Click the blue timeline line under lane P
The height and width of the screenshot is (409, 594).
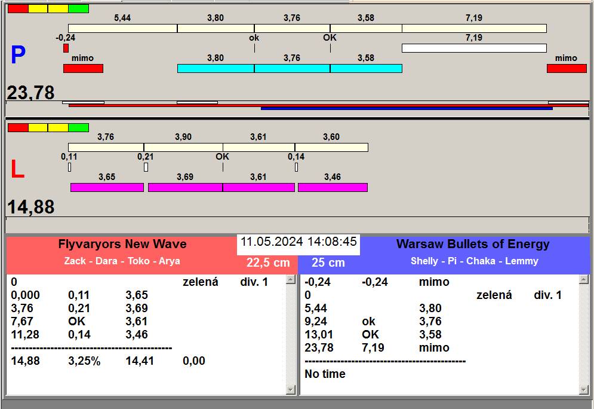[407, 108]
